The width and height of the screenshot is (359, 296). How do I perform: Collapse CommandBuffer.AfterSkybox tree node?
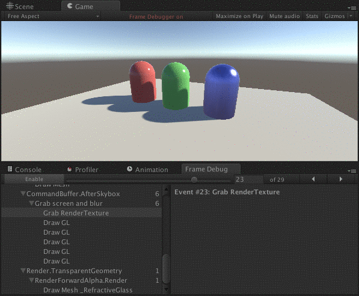pos(23,194)
